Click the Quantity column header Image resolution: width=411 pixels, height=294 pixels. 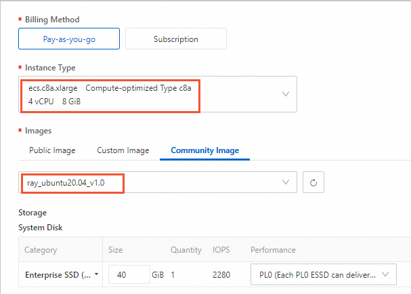point(186,250)
